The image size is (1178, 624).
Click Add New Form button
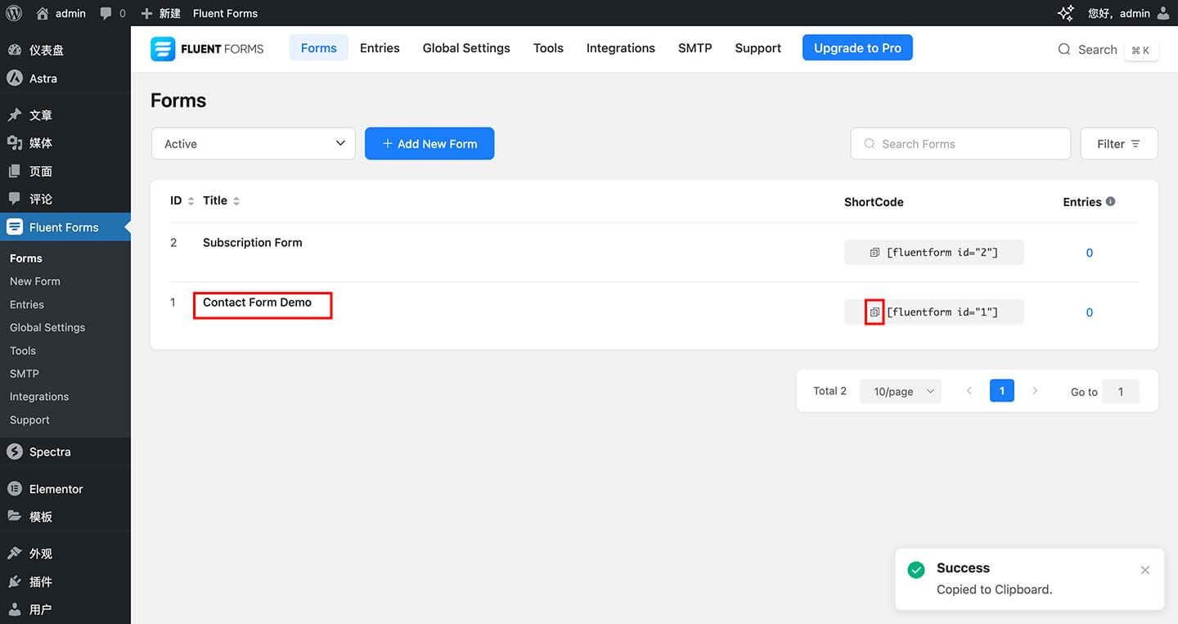429,144
